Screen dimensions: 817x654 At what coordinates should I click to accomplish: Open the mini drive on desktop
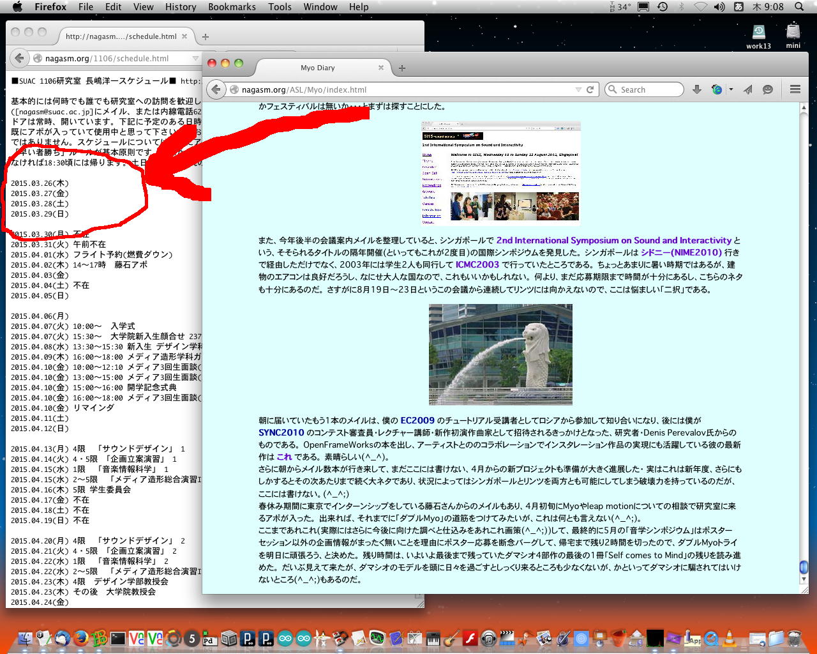(793, 36)
